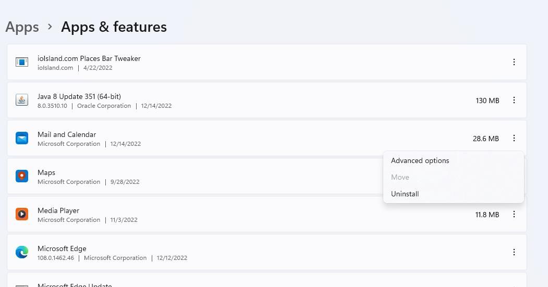Click the Microsoft Edge Update entry

tap(75, 284)
